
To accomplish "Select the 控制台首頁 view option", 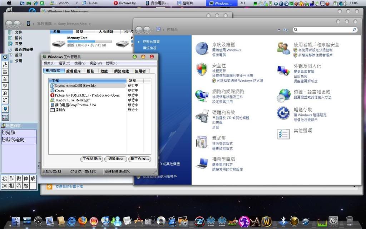I will coord(151,42).
